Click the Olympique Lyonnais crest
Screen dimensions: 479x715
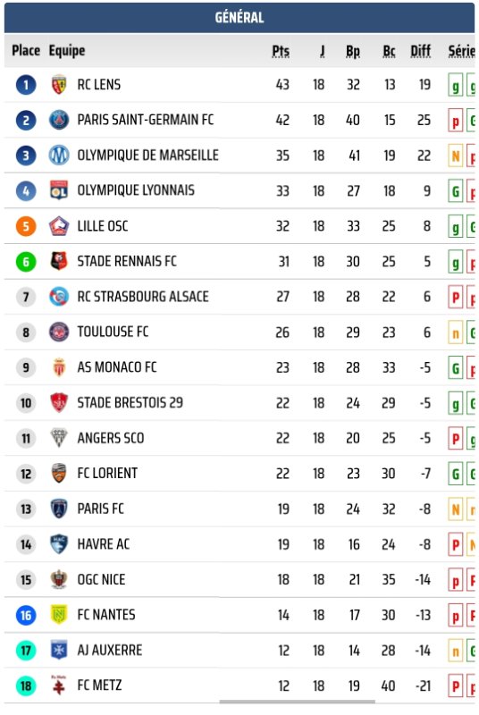click(x=59, y=190)
